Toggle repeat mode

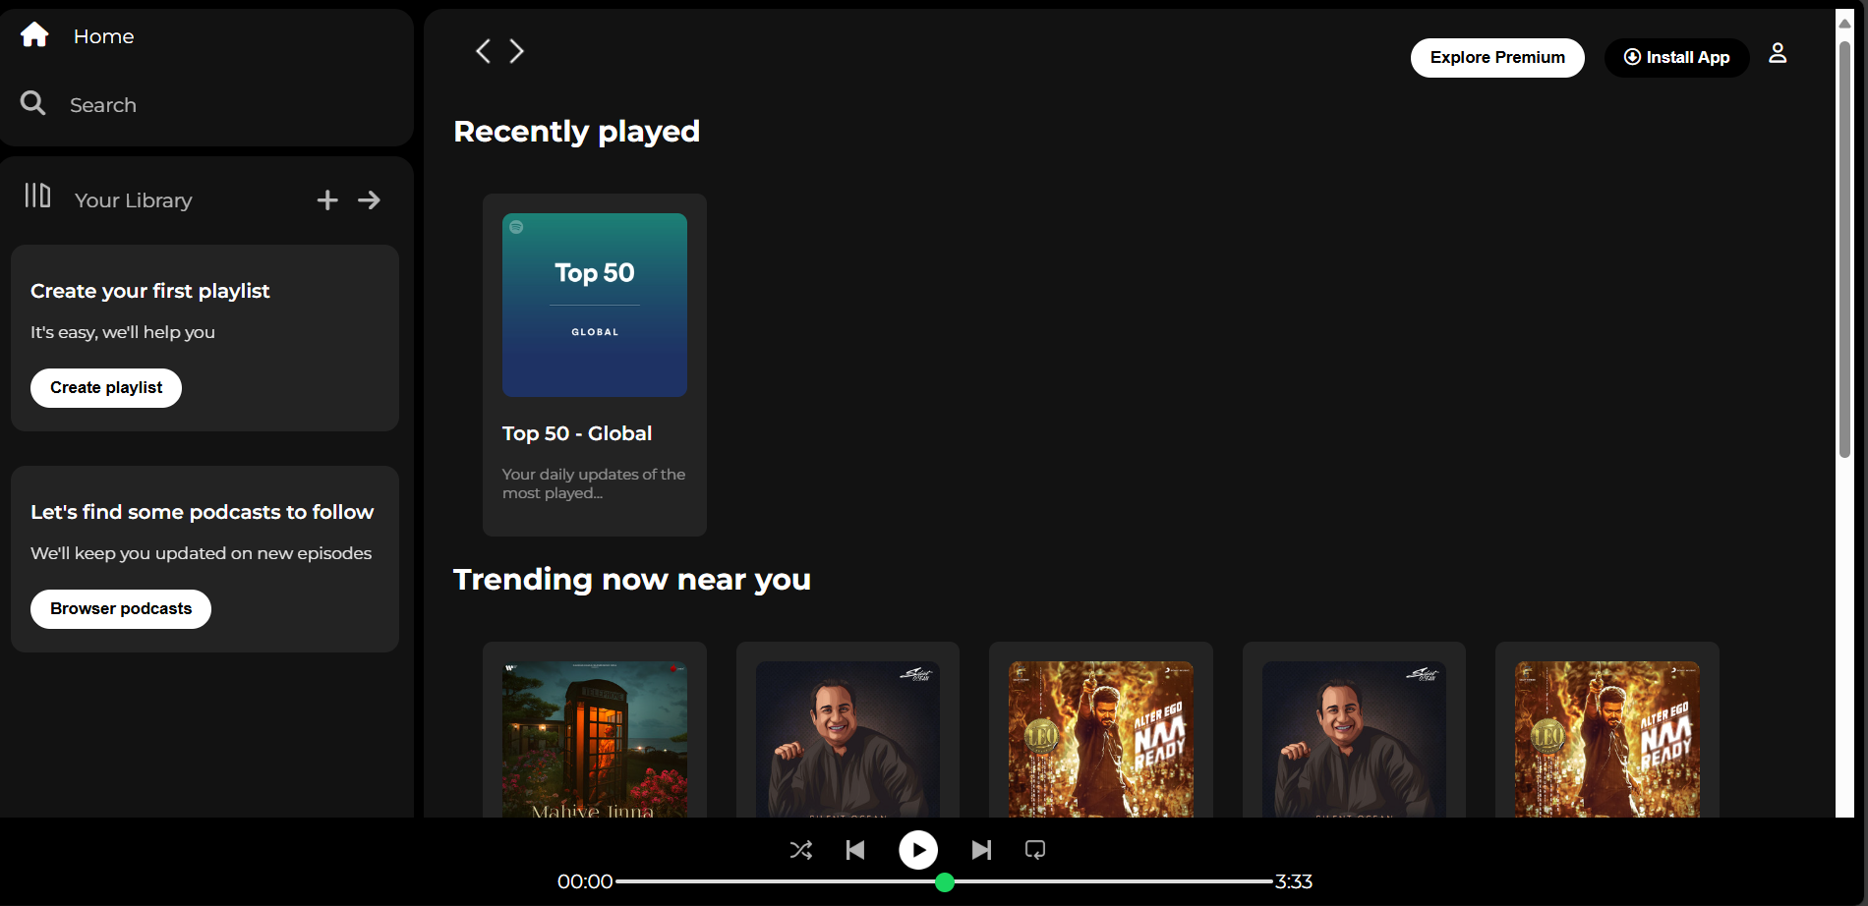point(1035,850)
